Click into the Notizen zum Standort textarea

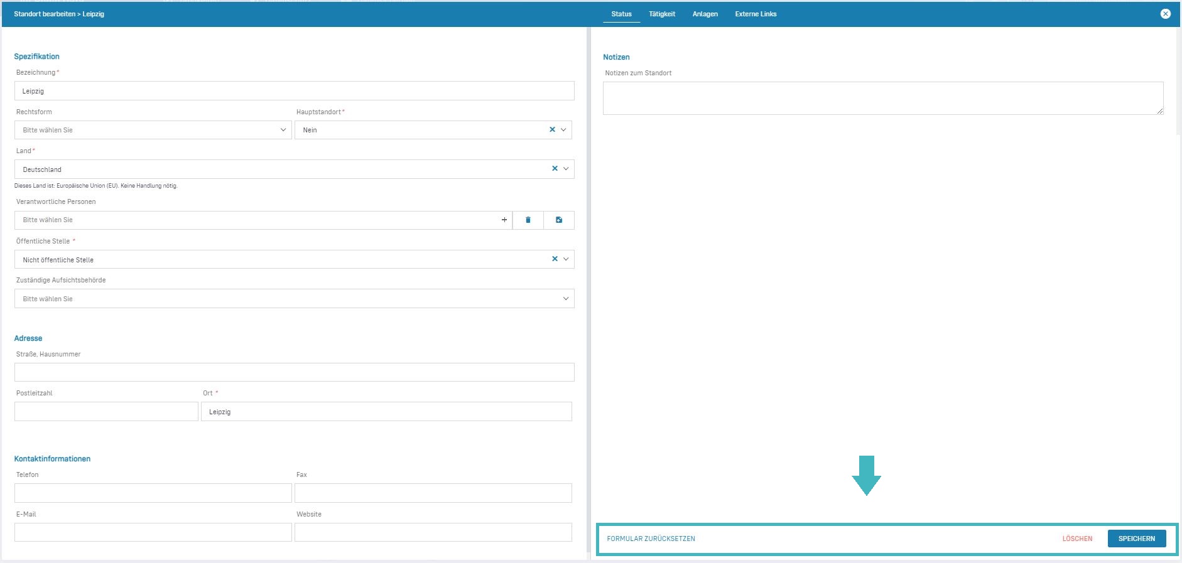[882, 98]
